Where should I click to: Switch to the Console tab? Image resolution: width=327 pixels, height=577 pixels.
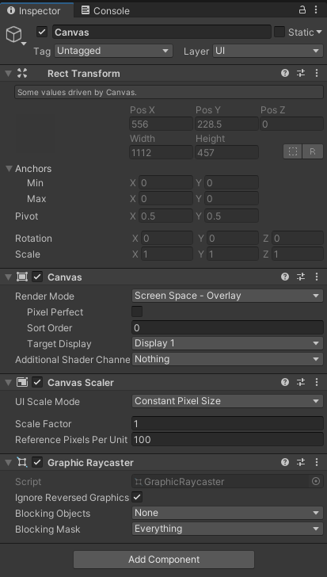tap(105, 10)
